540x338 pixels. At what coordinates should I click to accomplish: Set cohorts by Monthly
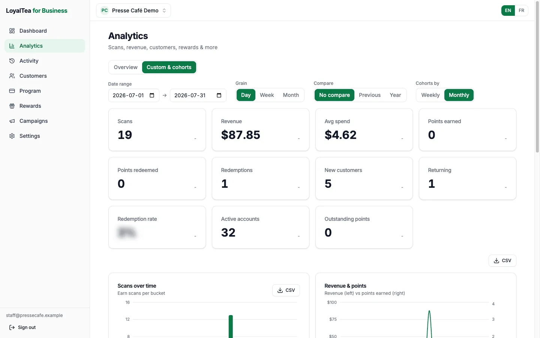[x=459, y=95]
